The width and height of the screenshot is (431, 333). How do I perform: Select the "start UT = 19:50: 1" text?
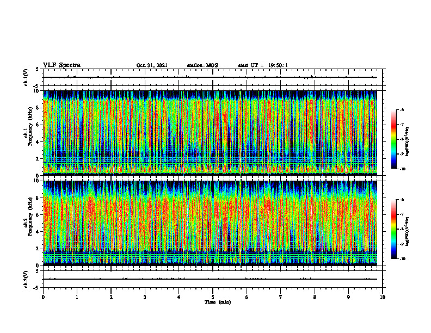pyautogui.click(x=263, y=65)
